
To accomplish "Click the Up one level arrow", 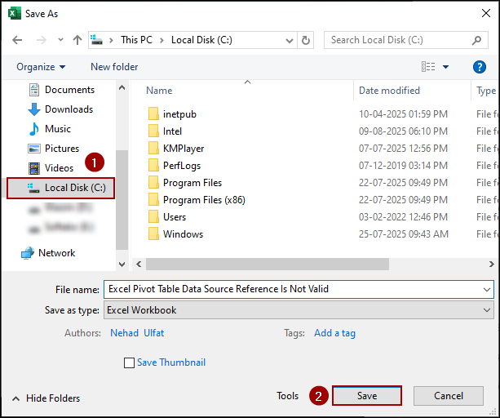I will click(77, 40).
